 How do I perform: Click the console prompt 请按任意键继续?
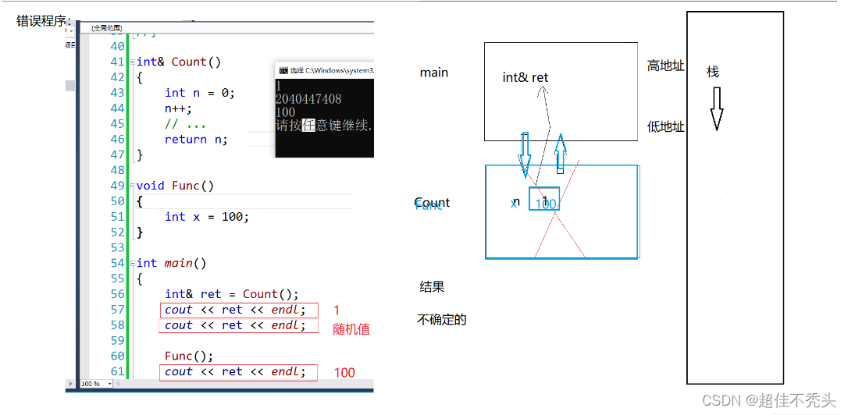pos(325,126)
